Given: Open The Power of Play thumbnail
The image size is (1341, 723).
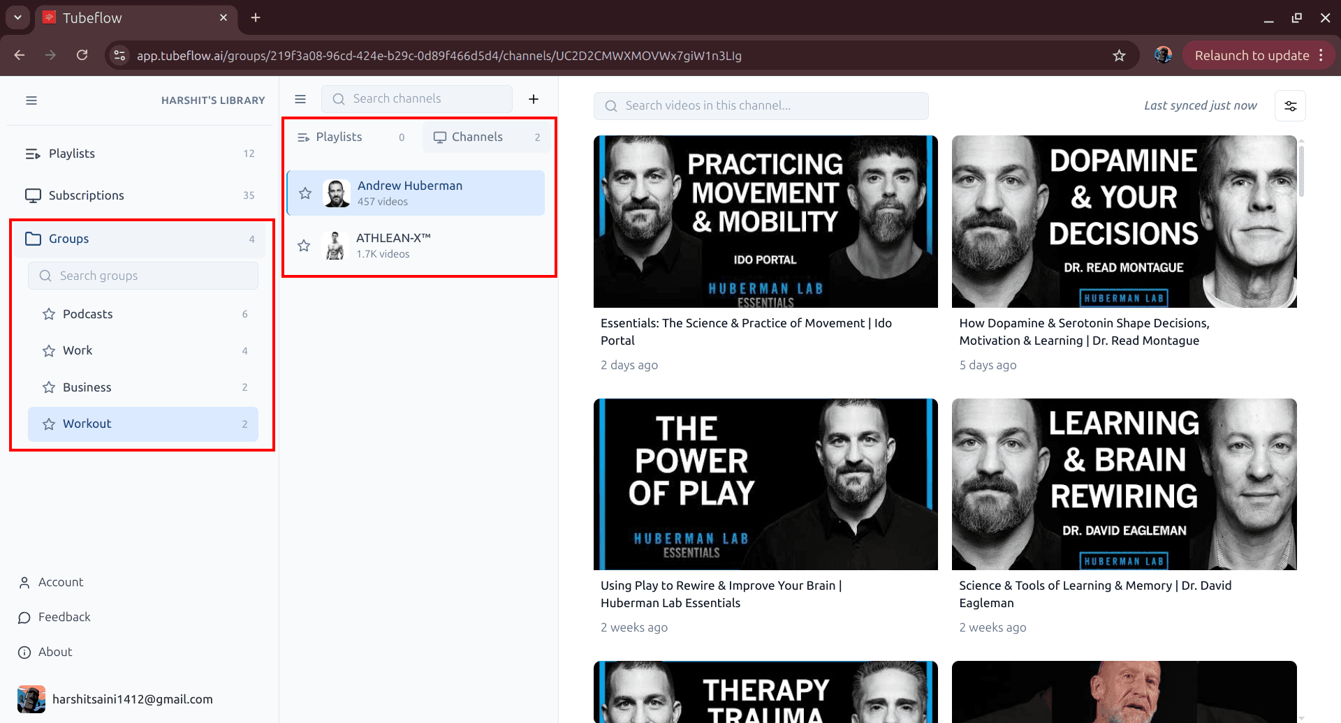Looking at the screenshot, I should tap(765, 484).
